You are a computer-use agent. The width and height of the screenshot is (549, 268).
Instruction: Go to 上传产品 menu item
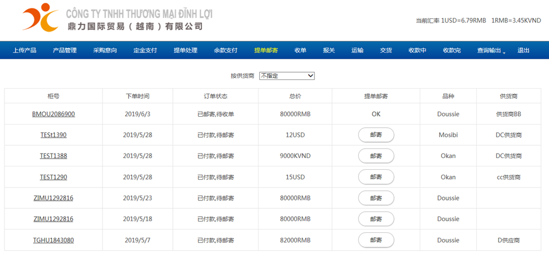coord(25,50)
